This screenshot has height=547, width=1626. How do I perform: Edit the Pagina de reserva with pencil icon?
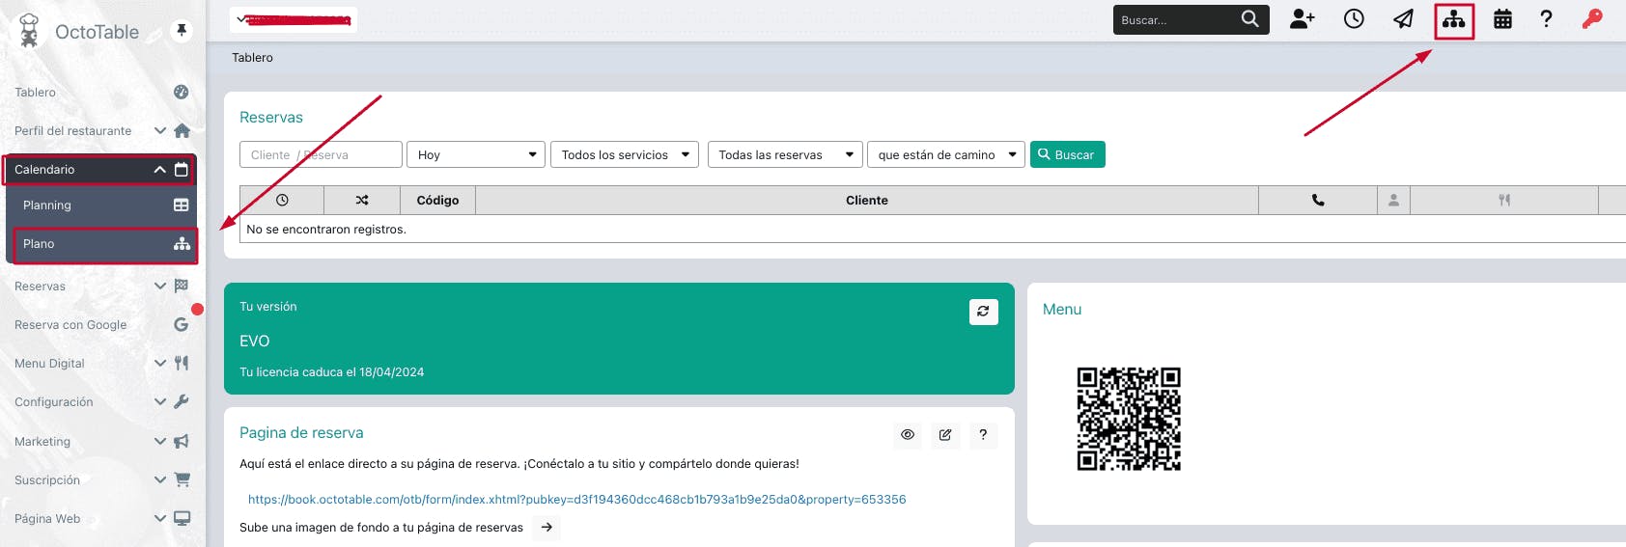(x=945, y=435)
